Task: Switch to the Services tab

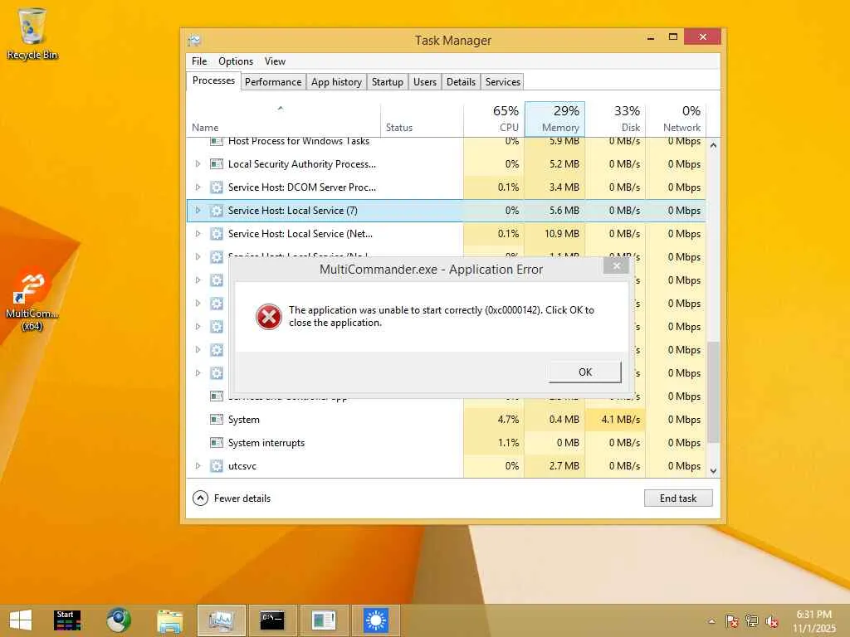Action: pyautogui.click(x=502, y=82)
